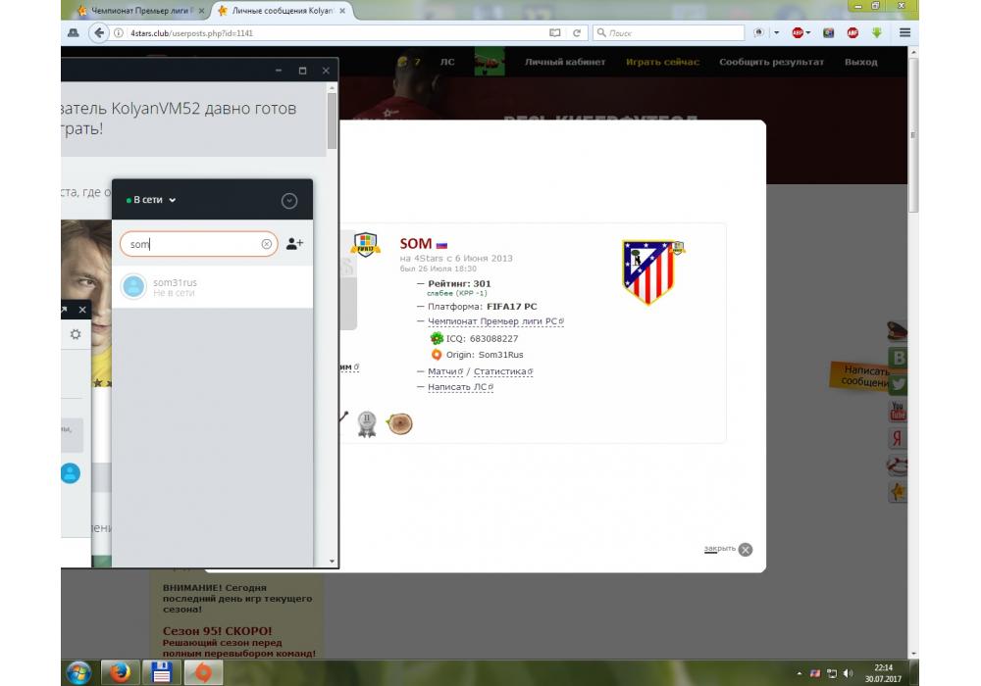Screen dimensions: 981x686
Task: Open 'Личный кабинет' site menu item
Action: click(565, 62)
